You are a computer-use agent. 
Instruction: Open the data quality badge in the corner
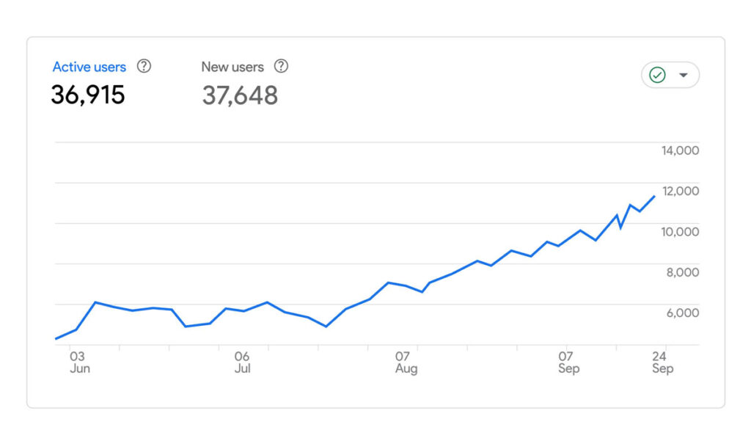coord(670,74)
